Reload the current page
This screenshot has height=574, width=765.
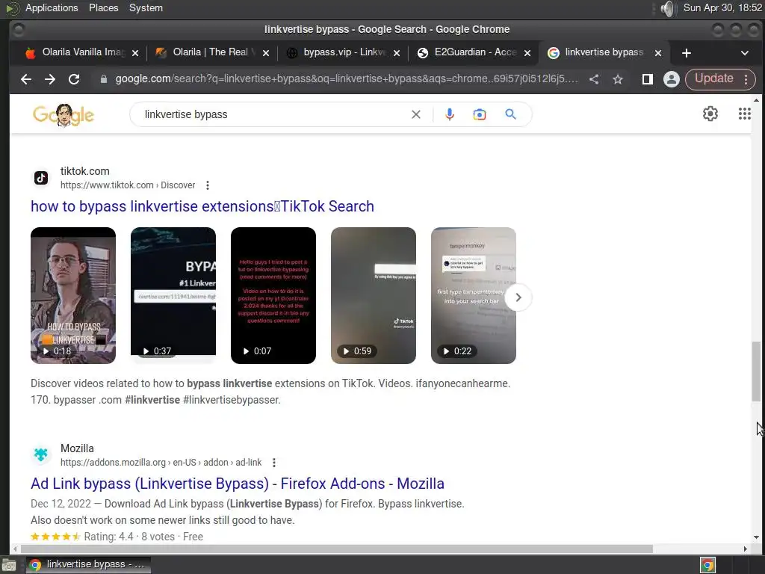(x=74, y=79)
